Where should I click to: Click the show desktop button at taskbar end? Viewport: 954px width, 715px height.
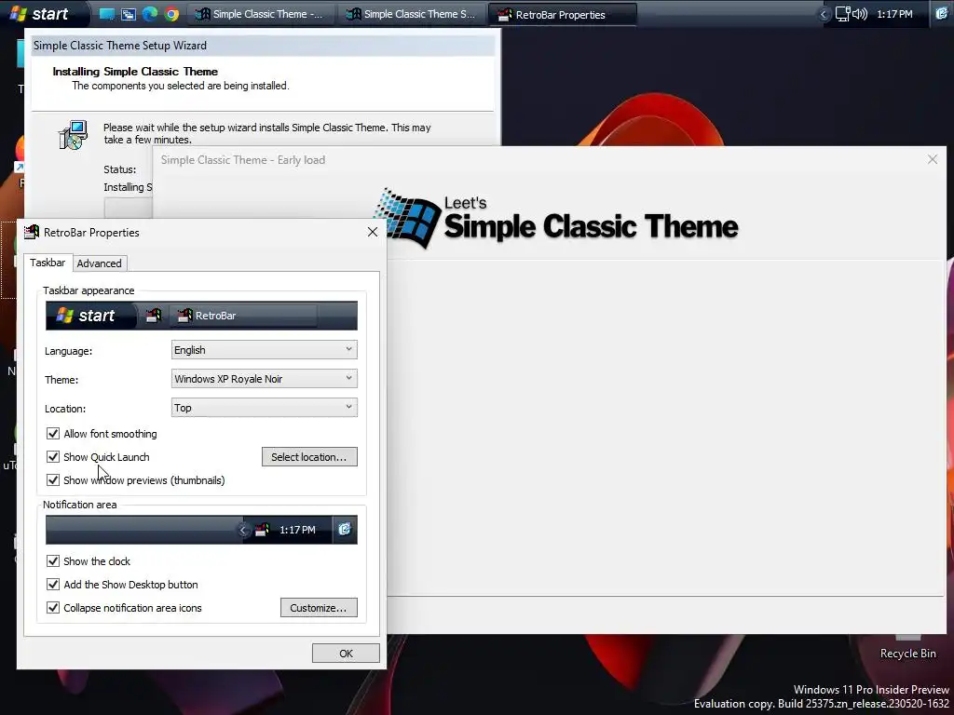(x=941, y=14)
